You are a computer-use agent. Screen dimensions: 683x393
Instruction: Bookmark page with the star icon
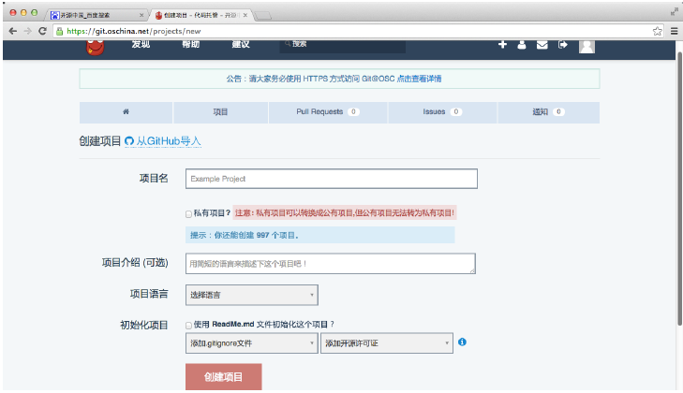(659, 31)
